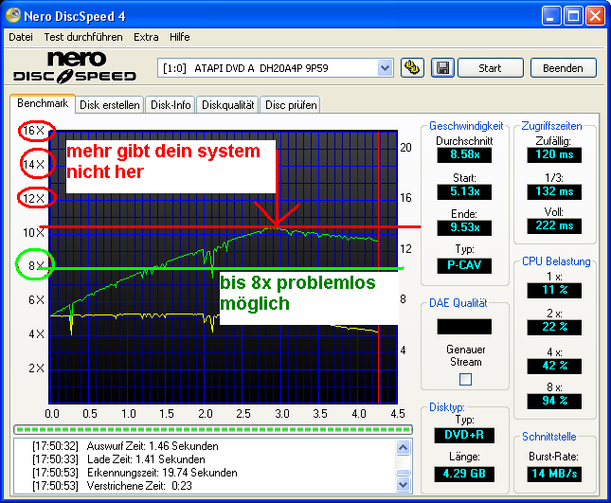Click the empty DAE Qualität value box
The image size is (611, 503).
point(464,327)
